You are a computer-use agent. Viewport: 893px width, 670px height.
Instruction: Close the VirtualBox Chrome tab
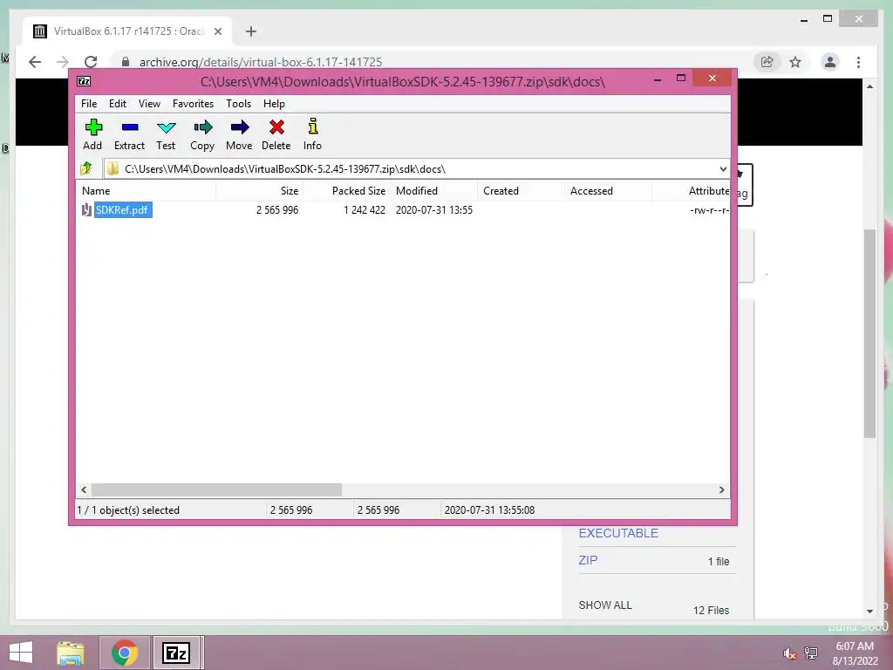click(218, 32)
